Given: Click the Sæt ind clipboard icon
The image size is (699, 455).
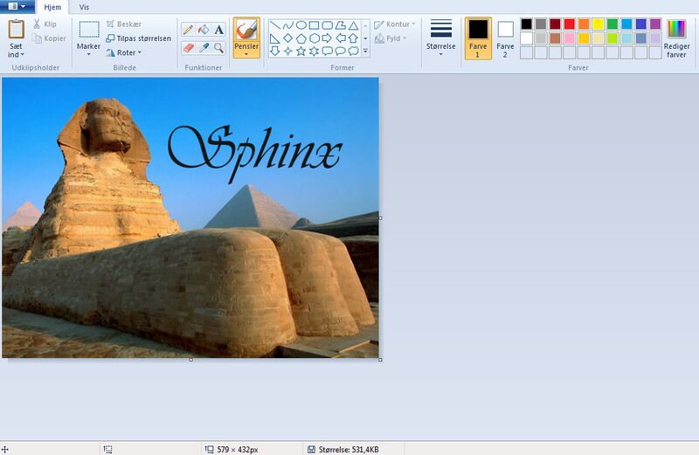Looking at the screenshot, I should click(x=16, y=30).
